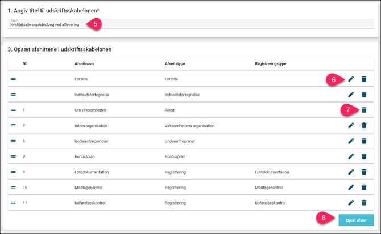381x234 pixels.
Task: Edit the Modtagekontrol section
Action: (x=351, y=187)
